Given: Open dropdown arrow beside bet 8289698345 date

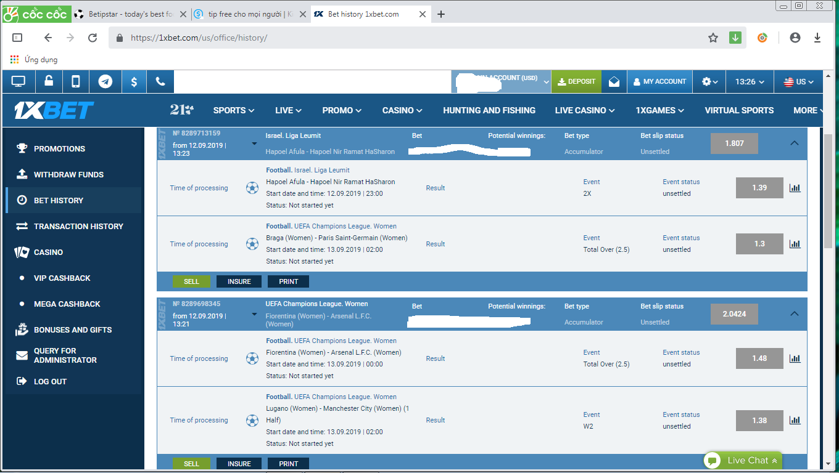Looking at the screenshot, I should (x=254, y=315).
